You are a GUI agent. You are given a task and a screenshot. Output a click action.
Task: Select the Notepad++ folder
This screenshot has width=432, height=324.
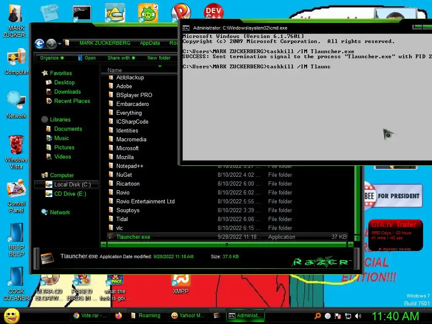[x=130, y=166]
